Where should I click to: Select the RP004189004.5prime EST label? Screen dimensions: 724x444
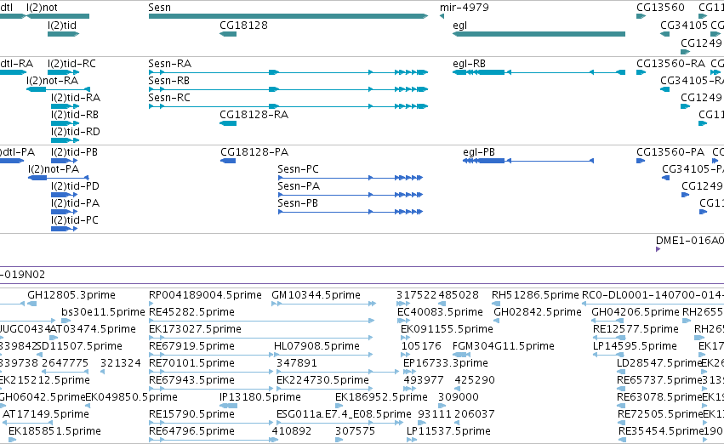(x=205, y=295)
